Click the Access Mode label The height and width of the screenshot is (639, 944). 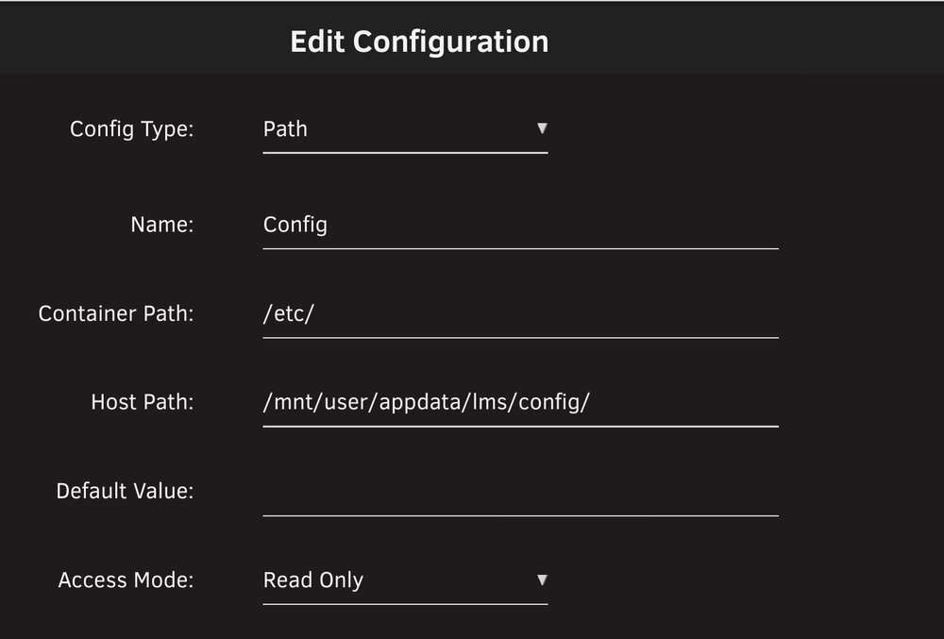pos(126,580)
